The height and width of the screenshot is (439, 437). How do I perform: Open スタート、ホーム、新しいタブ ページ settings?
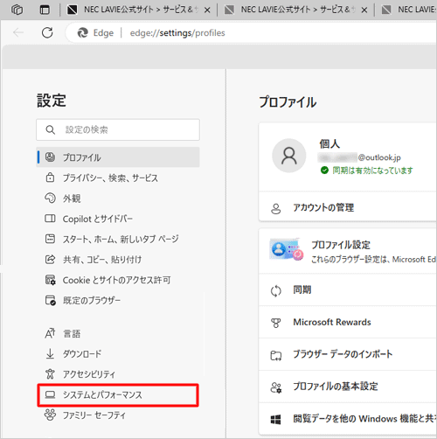point(118,239)
